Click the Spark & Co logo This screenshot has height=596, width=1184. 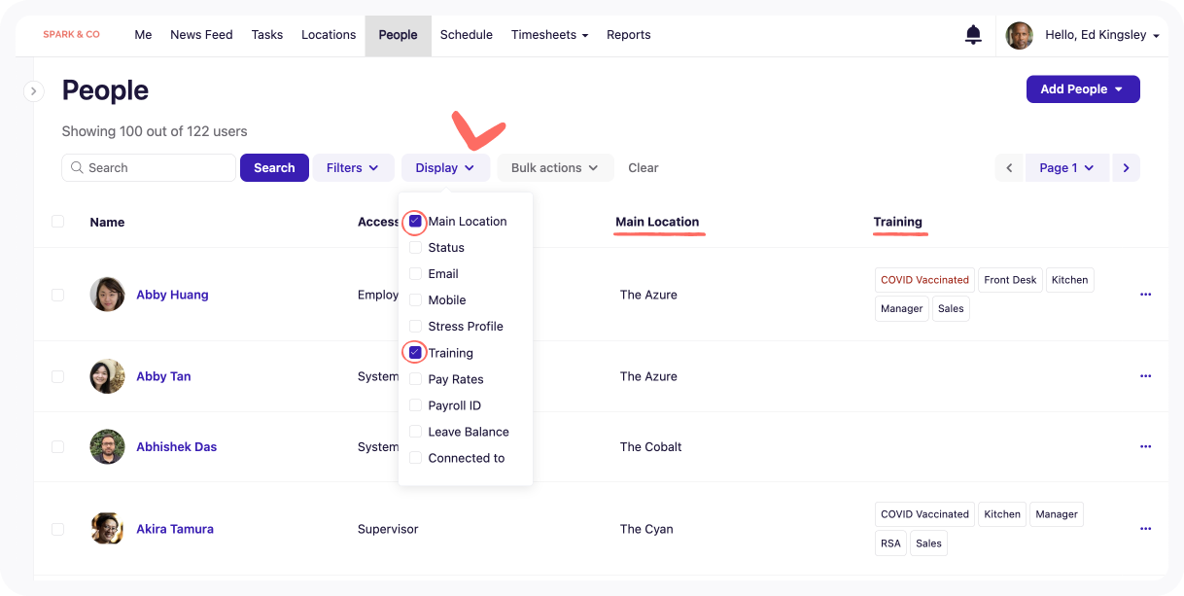click(x=71, y=35)
